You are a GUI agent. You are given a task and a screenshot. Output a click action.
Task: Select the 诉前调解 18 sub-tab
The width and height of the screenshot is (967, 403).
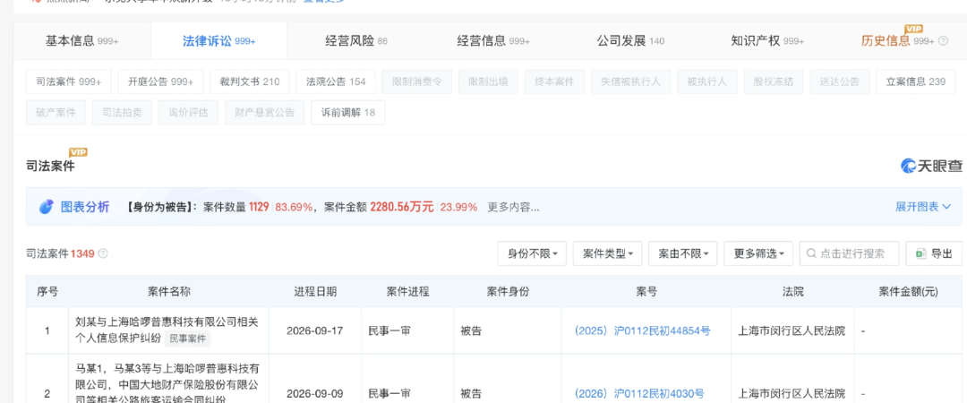(x=347, y=112)
